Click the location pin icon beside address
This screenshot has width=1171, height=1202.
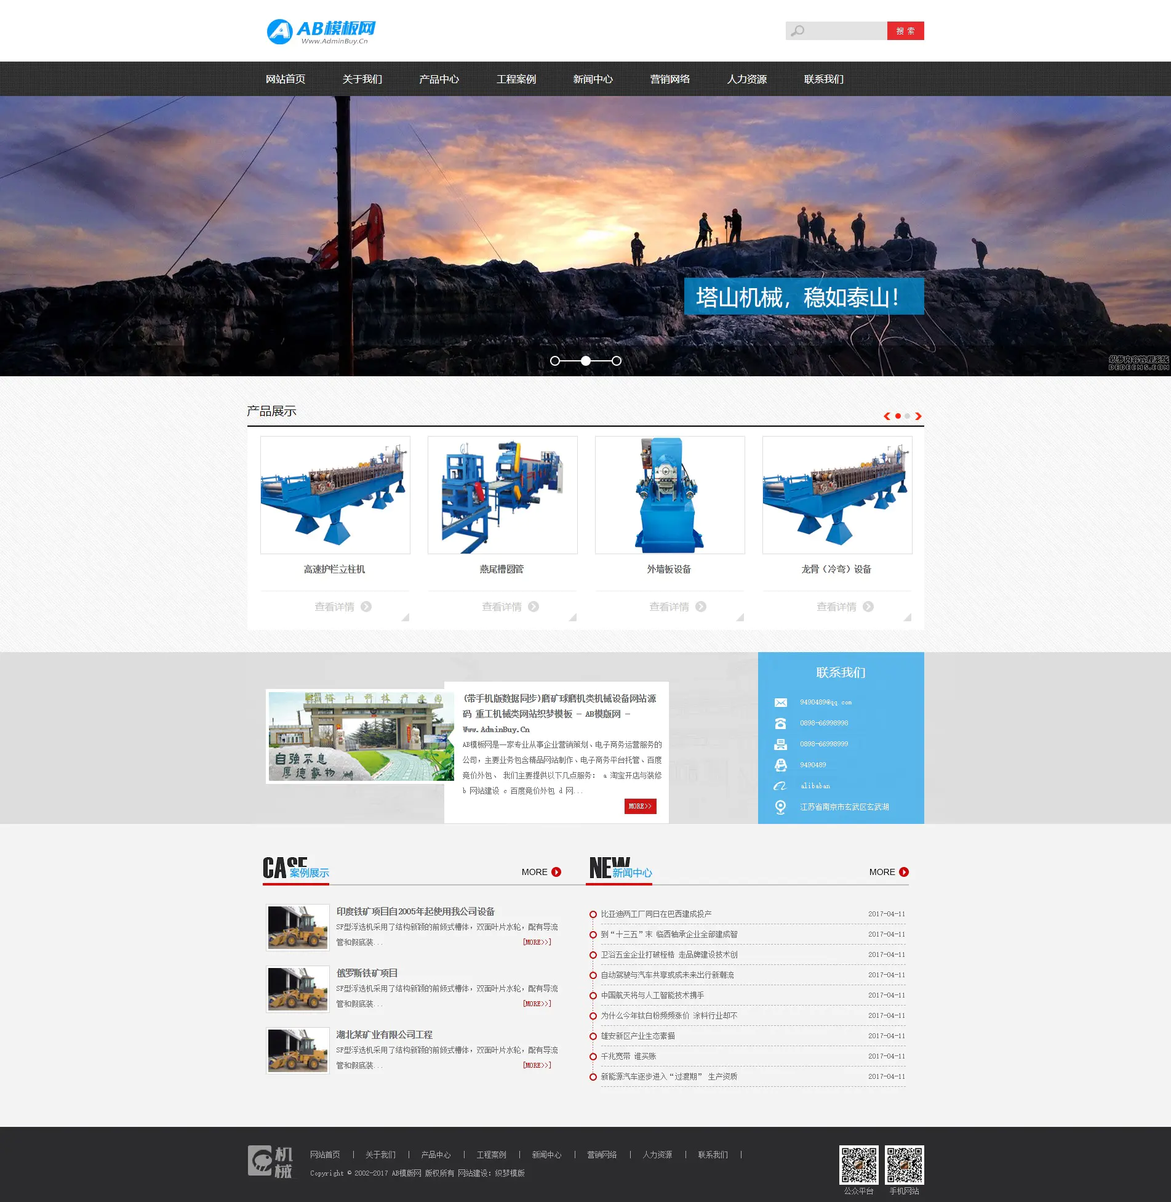[780, 807]
